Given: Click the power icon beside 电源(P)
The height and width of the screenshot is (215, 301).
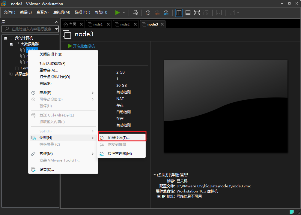Looking at the screenshot, I should pos(33,93).
